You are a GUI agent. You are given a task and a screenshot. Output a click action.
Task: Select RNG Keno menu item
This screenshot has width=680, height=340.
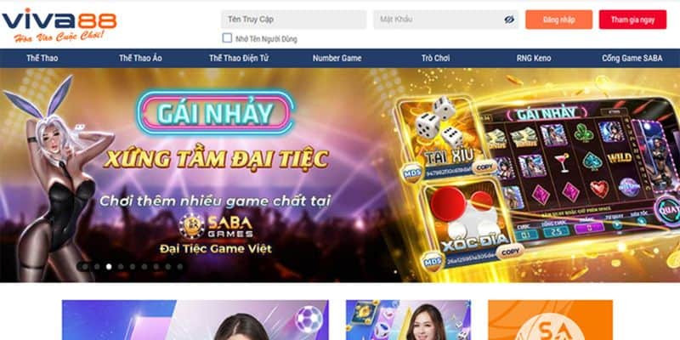(x=534, y=58)
